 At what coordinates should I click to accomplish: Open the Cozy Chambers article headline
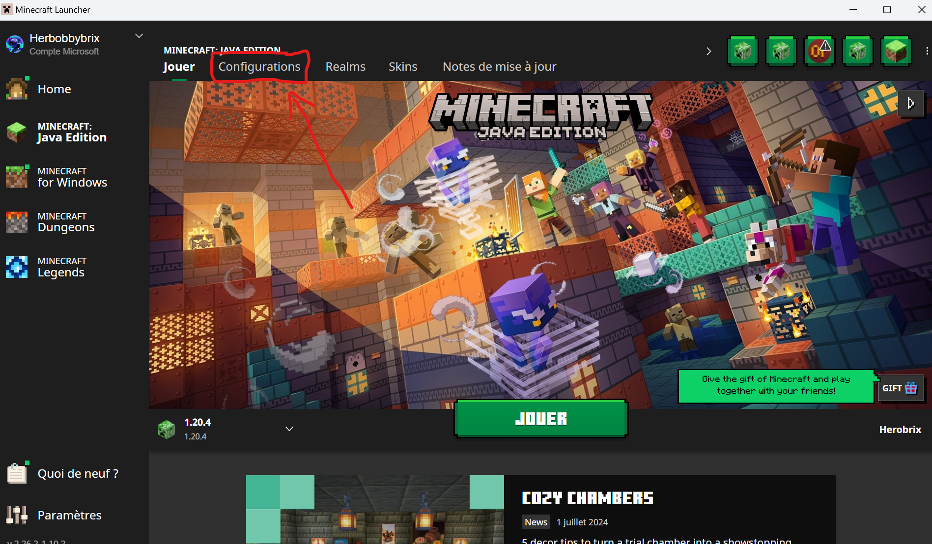(x=588, y=498)
